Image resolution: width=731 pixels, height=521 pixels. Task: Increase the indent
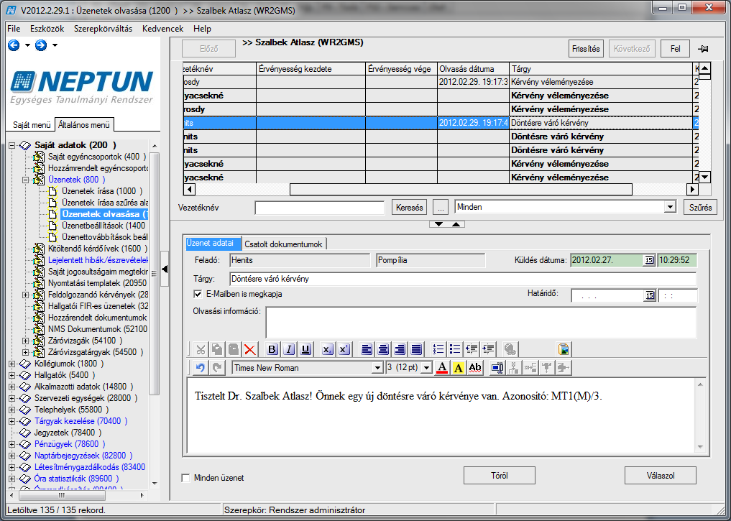tap(489, 349)
